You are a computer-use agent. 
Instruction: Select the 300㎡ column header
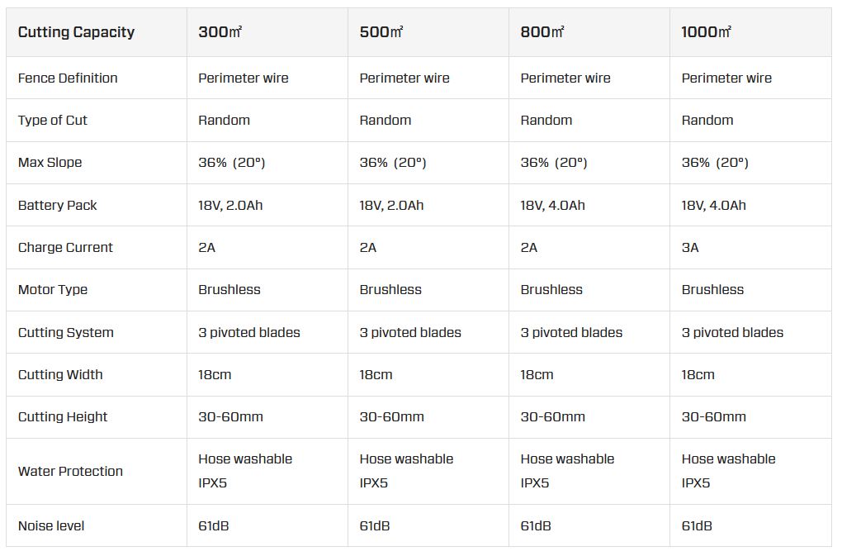click(x=220, y=32)
